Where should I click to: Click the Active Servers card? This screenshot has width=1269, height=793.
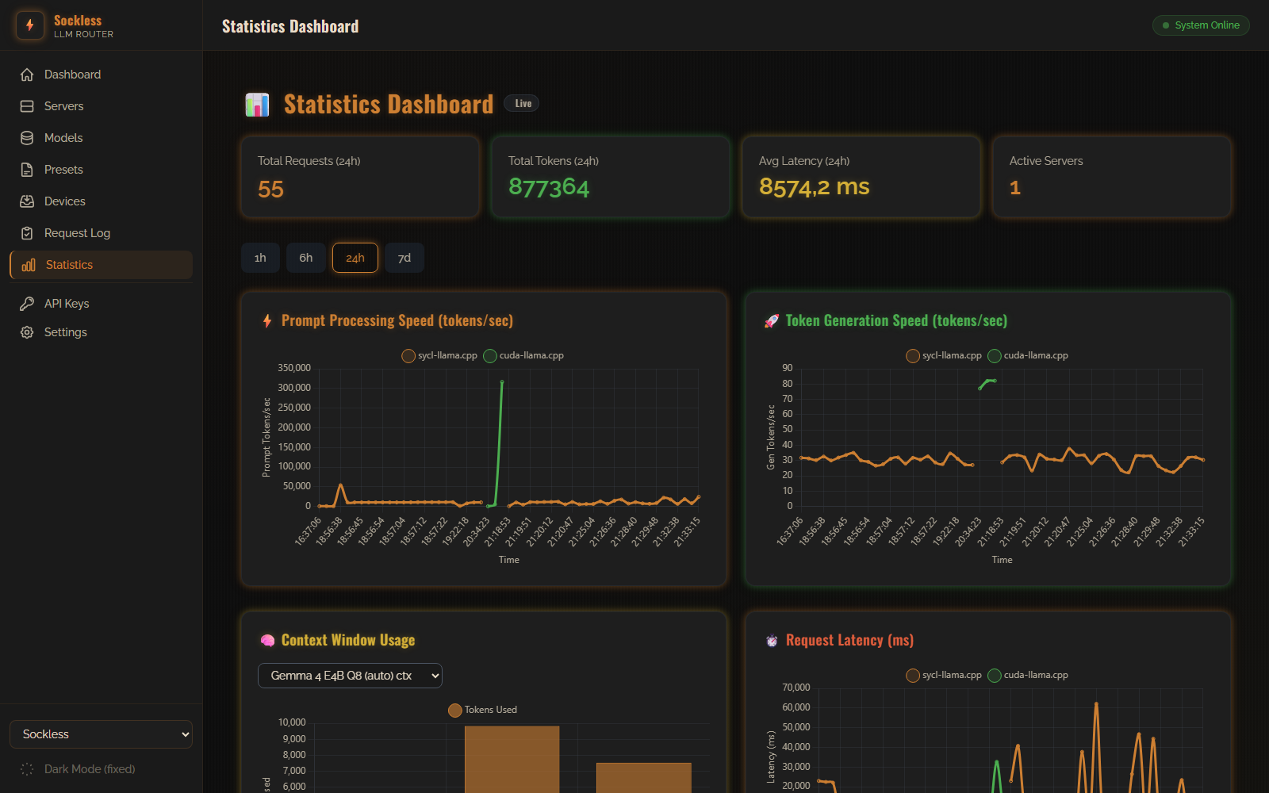(x=1112, y=177)
